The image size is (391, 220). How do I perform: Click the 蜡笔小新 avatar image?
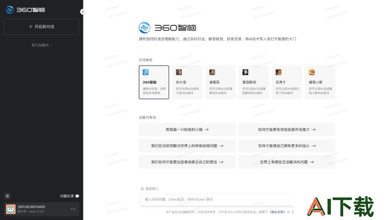coord(312,72)
